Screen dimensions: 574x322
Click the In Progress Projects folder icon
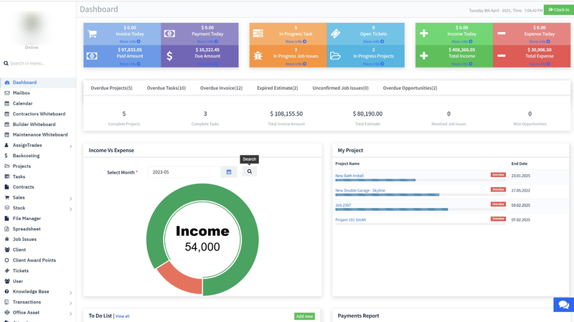[335, 56]
